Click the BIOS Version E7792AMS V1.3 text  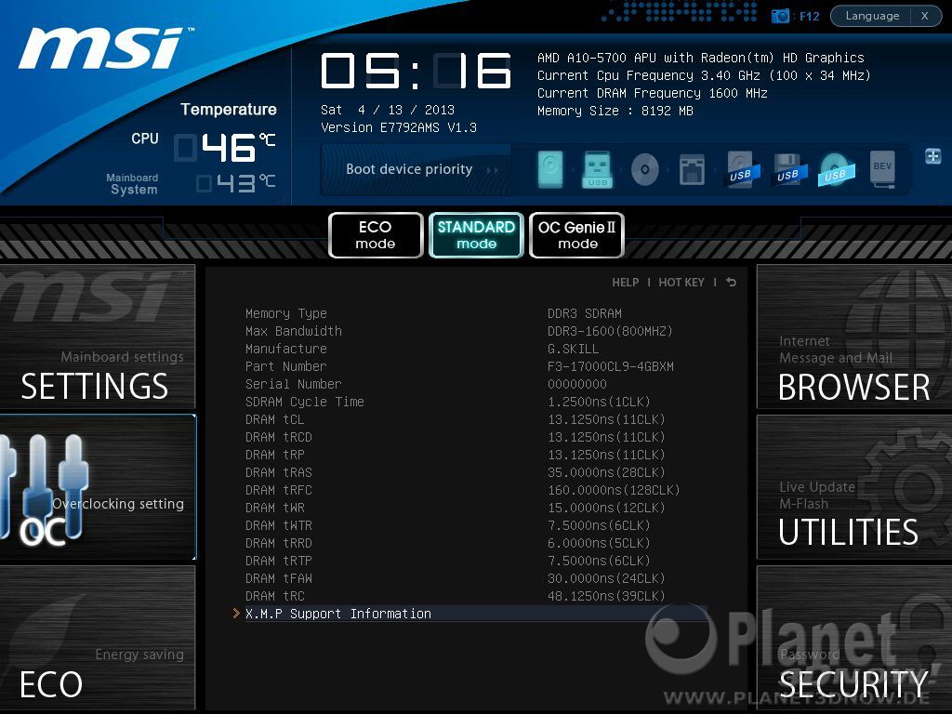click(398, 127)
